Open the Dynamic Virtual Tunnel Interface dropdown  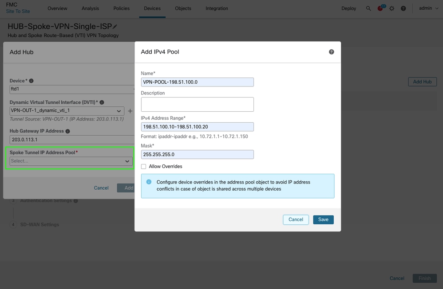point(67,111)
